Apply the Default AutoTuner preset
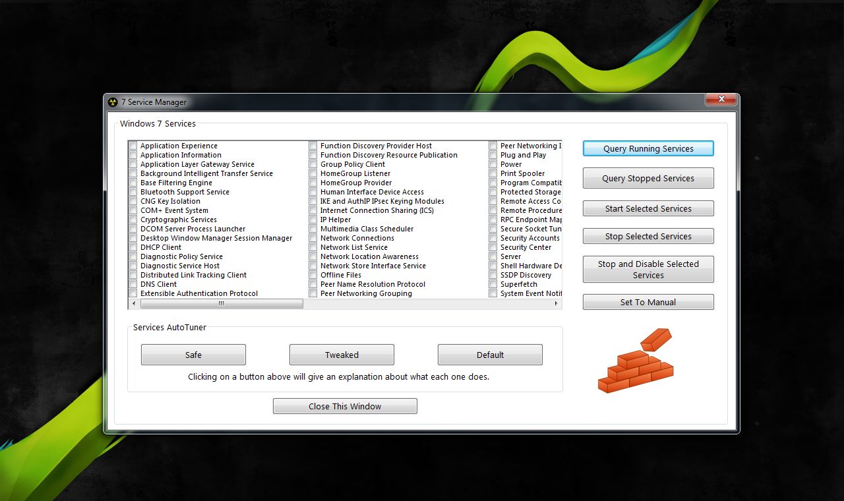 click(490, 355)
